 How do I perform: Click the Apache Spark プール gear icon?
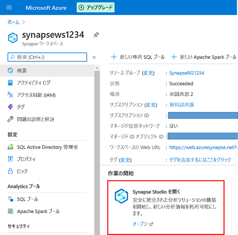[11, 211]
